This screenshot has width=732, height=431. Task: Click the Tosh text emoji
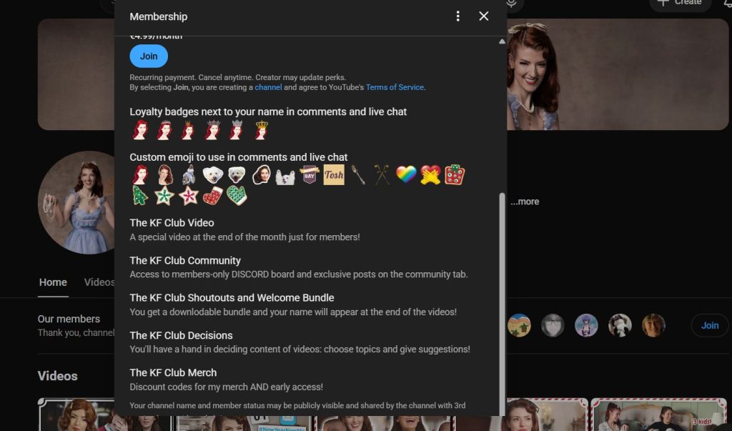pyautogui.click(x=334, y=174)
